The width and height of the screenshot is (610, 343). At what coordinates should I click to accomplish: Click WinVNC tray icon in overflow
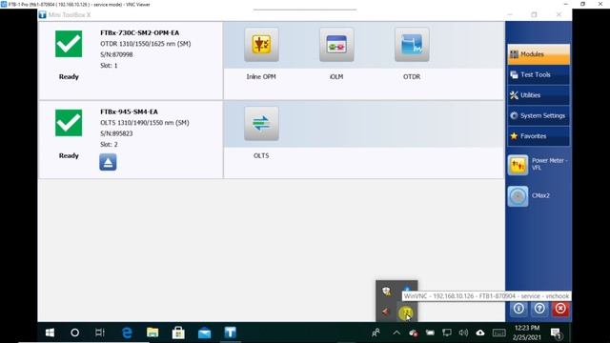(406, 313)
